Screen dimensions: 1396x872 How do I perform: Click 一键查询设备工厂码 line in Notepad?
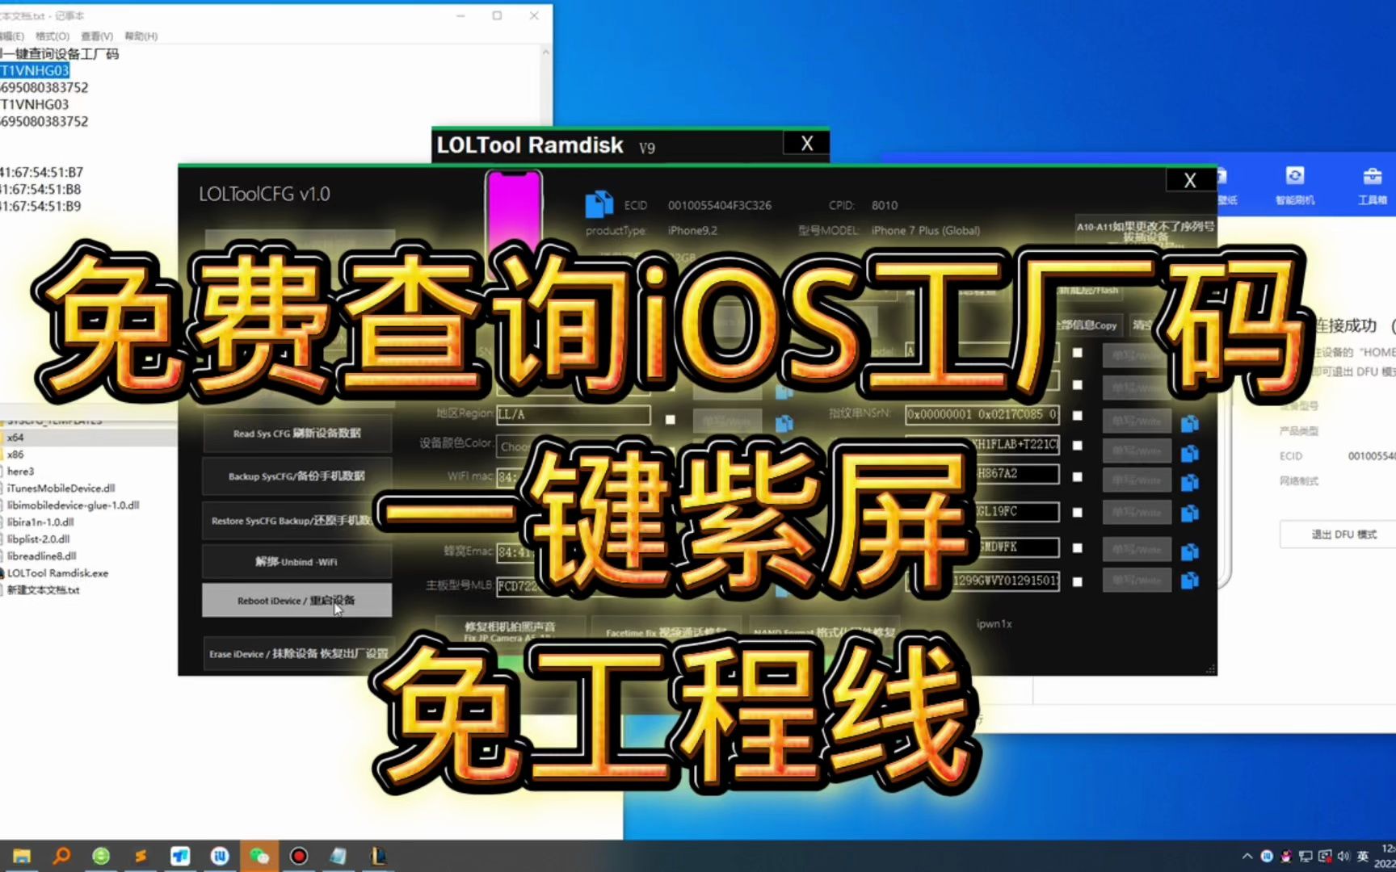(x=60, y=54)
